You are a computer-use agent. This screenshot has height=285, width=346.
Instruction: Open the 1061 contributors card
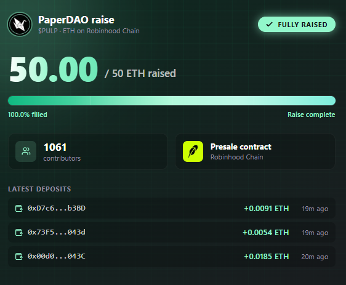click(88, 151)
